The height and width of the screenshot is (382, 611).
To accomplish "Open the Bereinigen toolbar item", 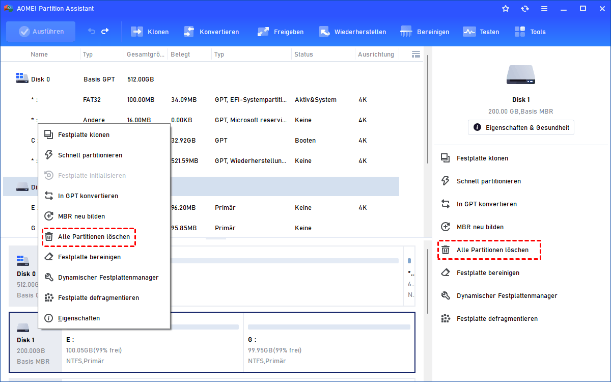I will tap(425, 32).
